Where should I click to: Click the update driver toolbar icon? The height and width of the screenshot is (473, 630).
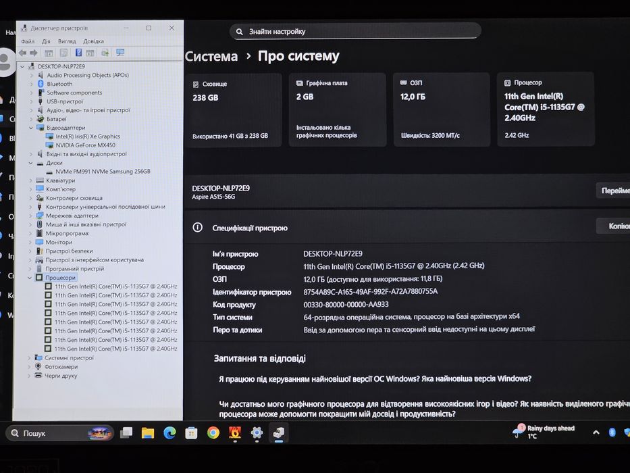[x=105, y=53]
